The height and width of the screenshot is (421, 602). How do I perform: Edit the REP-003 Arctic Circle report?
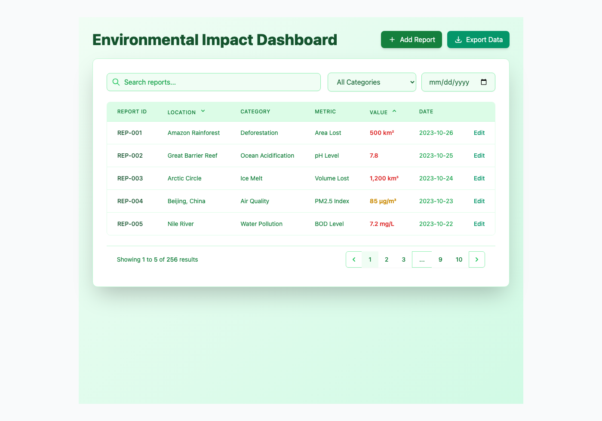point(479,178)
